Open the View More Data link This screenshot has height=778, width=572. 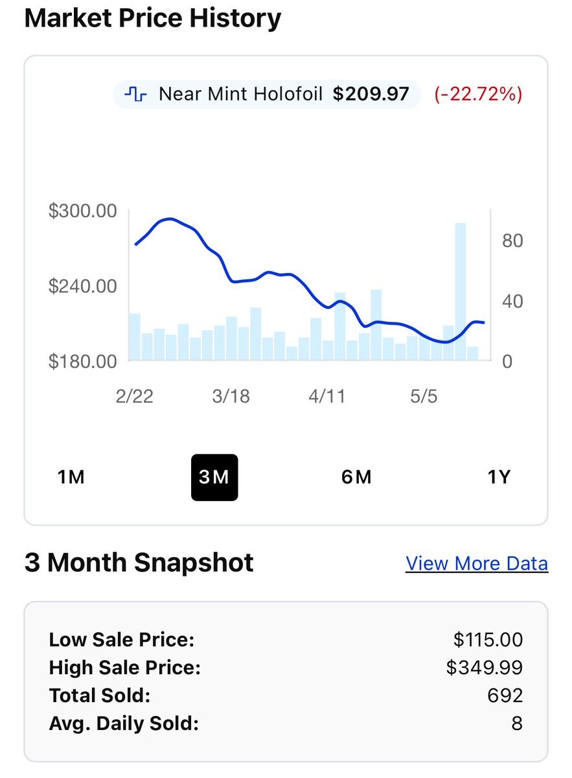[x=477, y=563]
